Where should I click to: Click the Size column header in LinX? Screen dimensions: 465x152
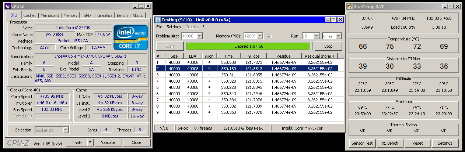pyautogui.click(x=175, y=56)
